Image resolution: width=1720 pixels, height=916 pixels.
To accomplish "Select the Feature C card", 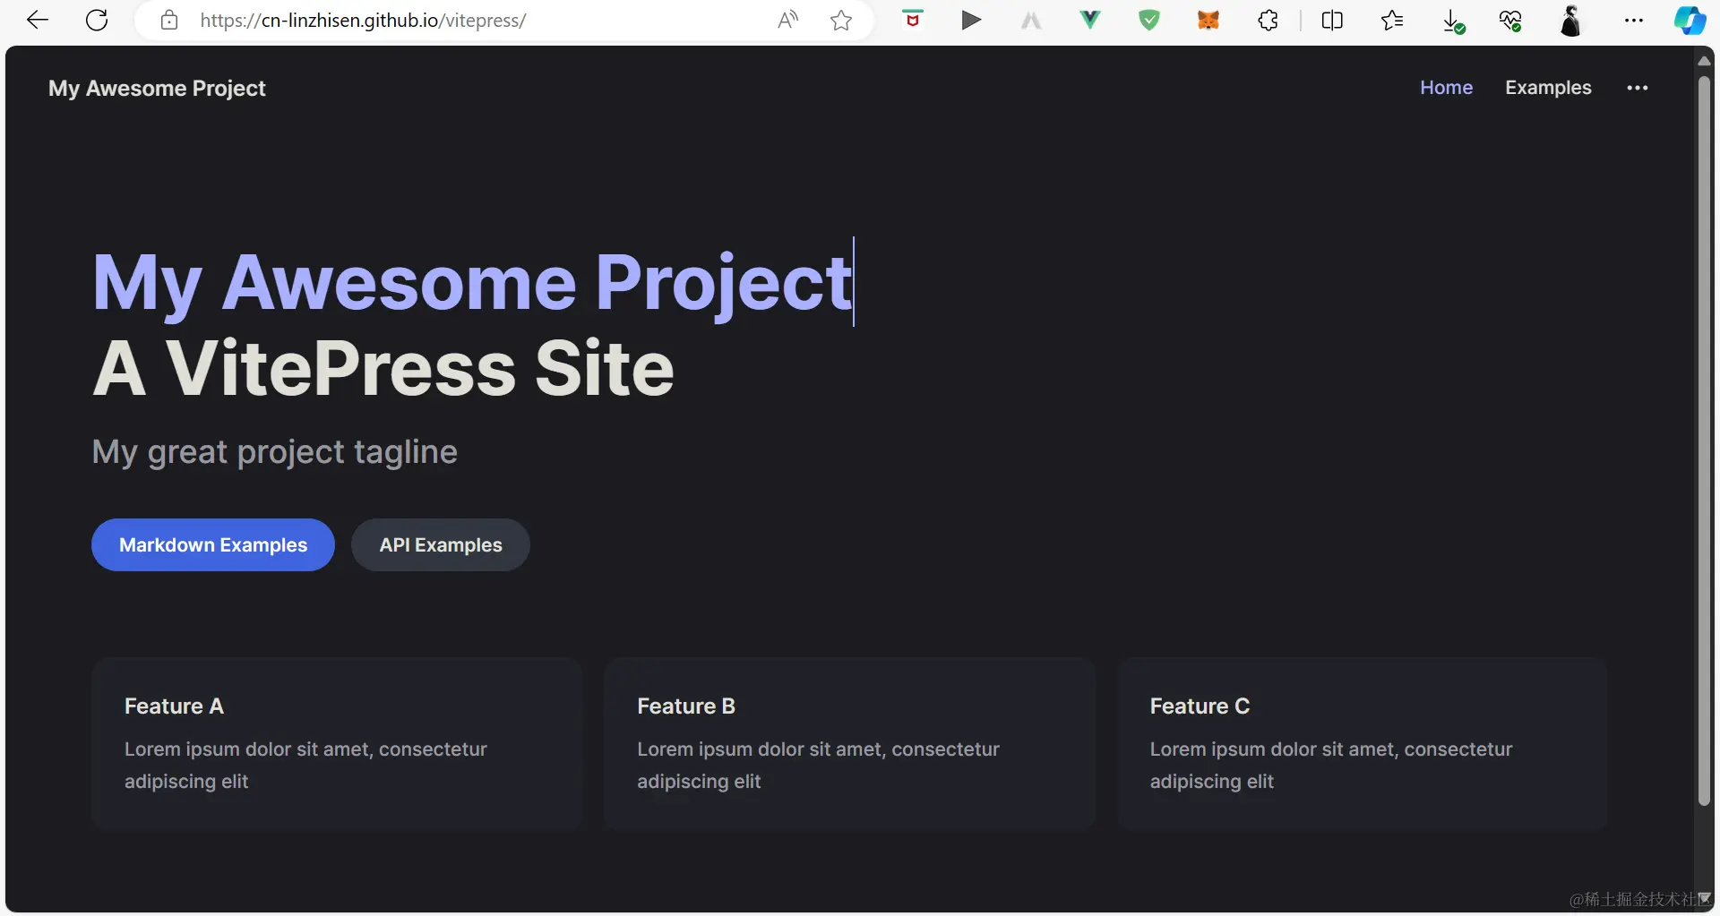I will [x=1363, y=743].
